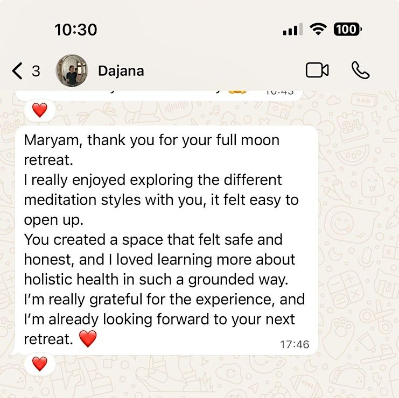The width and height of the screenshot is (399, 398).
Task: Tap the cut-off timestamp in the top message
Action: point(279,93)
